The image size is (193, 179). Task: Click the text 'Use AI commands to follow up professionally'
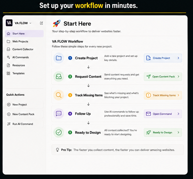point(121,114)
